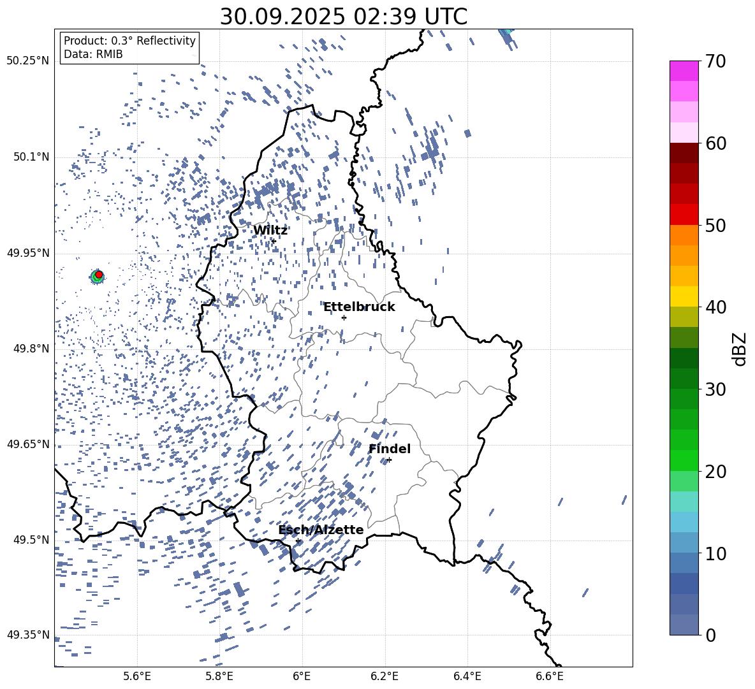This screenshot has width=755, height=689.
Task: Click the Ettelbruck cross marker
Action: click(344, 317)
